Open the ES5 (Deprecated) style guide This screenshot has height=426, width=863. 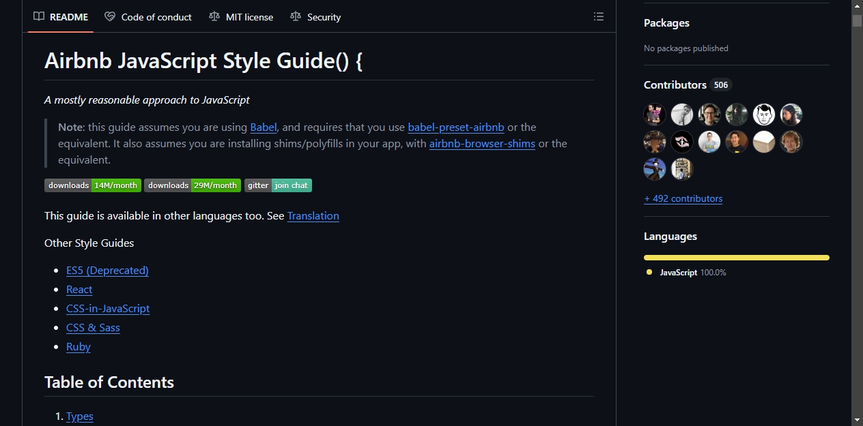107,270
